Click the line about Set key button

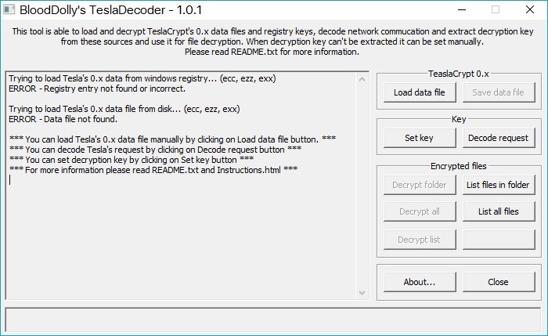click(132, 160)
